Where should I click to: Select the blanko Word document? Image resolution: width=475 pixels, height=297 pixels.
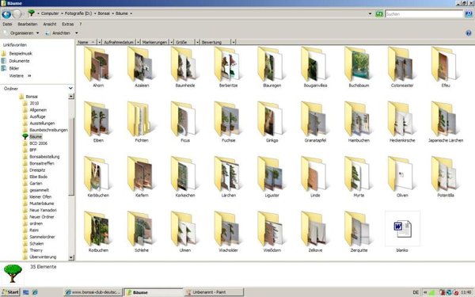(402, 229)
